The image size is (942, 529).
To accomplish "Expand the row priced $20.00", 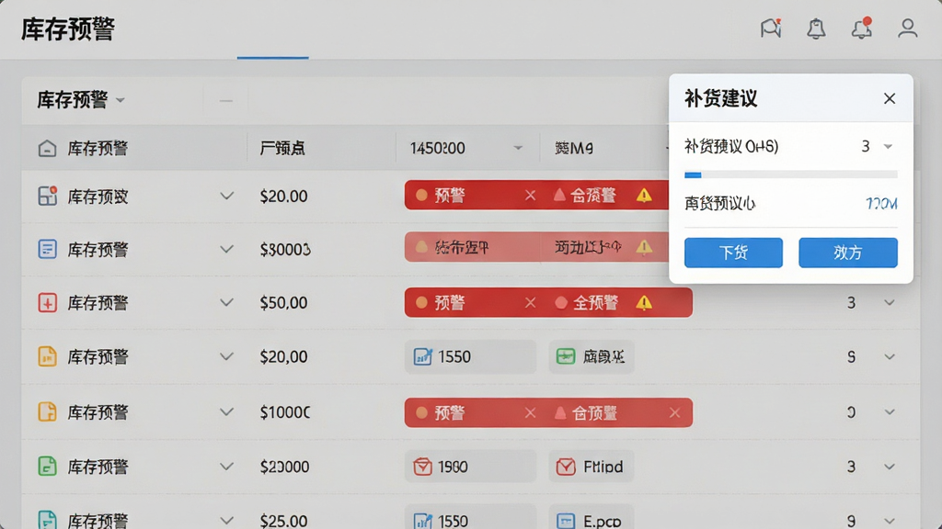I will (226, 196).
